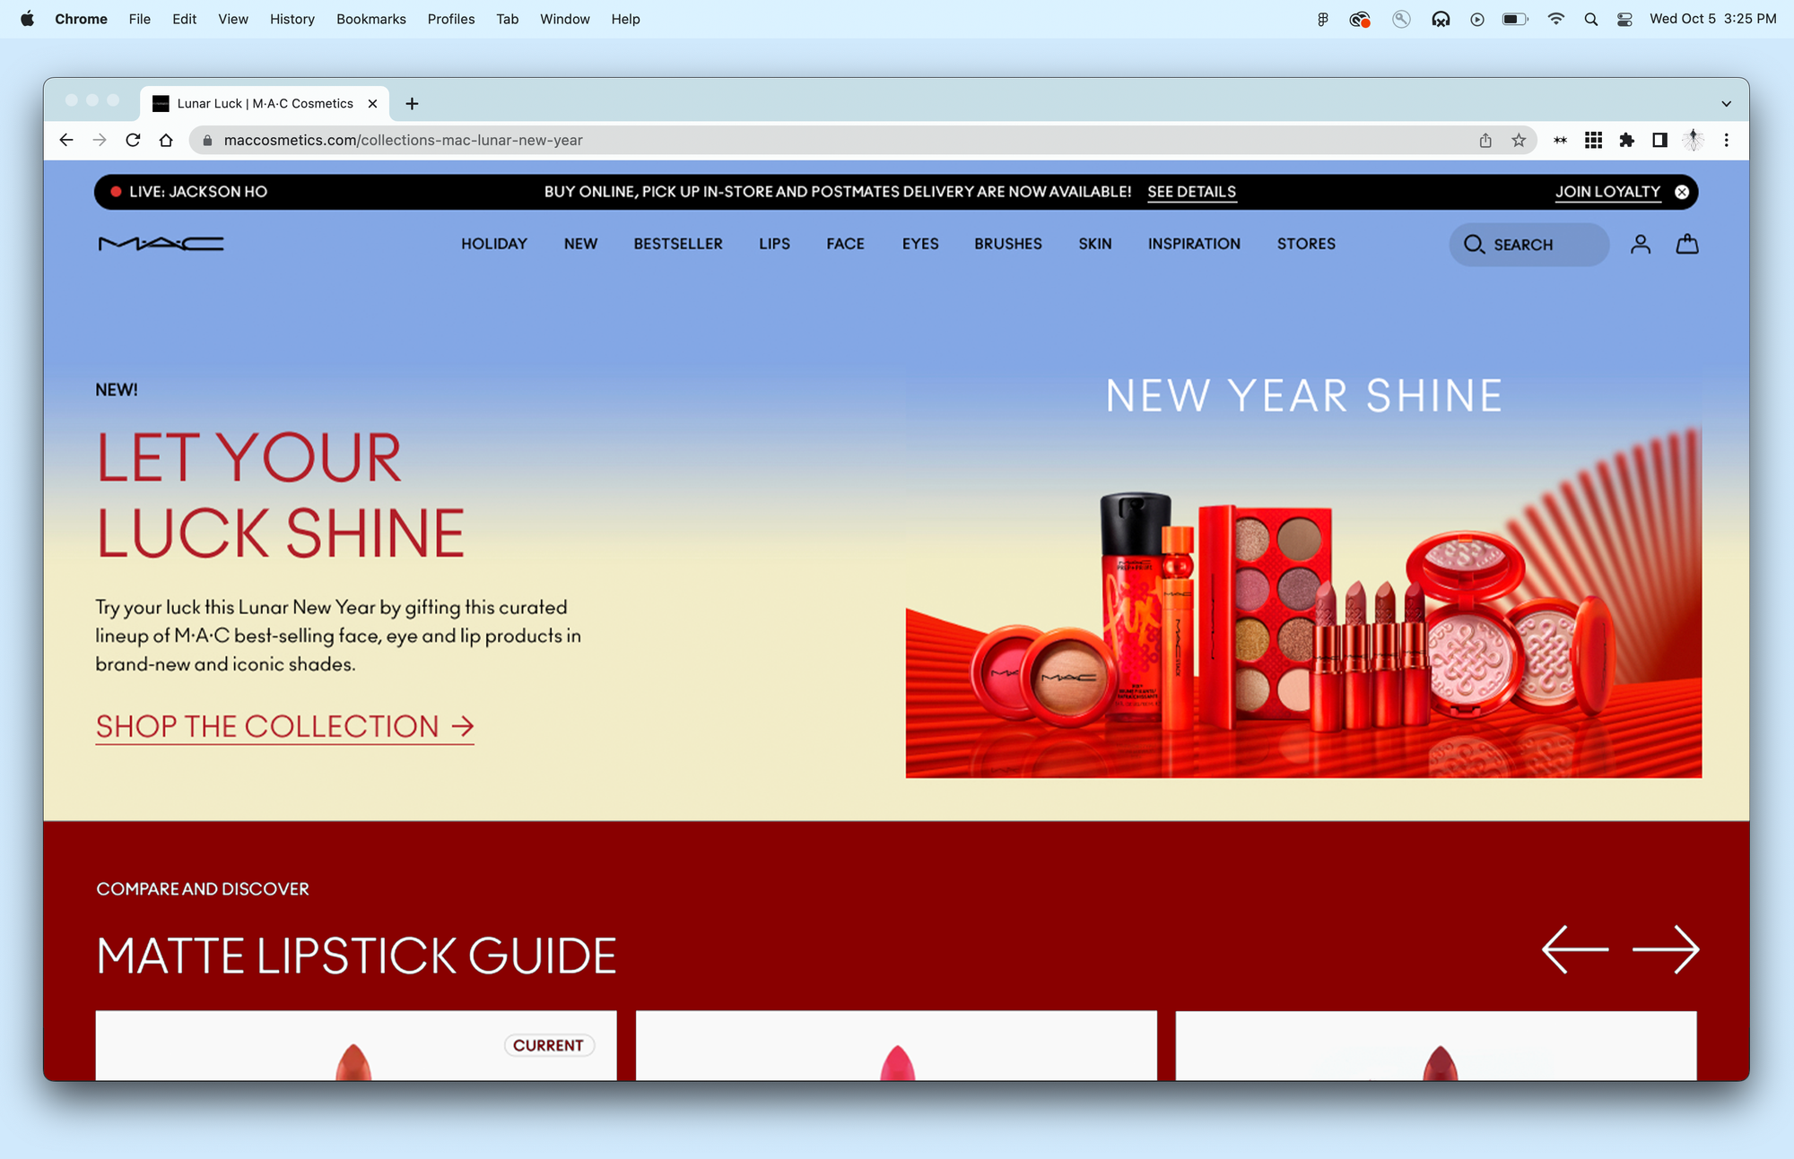Expand the tab search chevron
This screenshot has width=1794, height=1159.
[x=1726, y=104]
